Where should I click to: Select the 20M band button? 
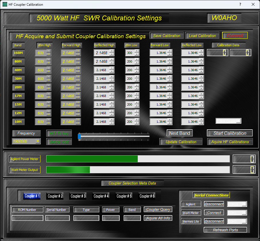18,87
